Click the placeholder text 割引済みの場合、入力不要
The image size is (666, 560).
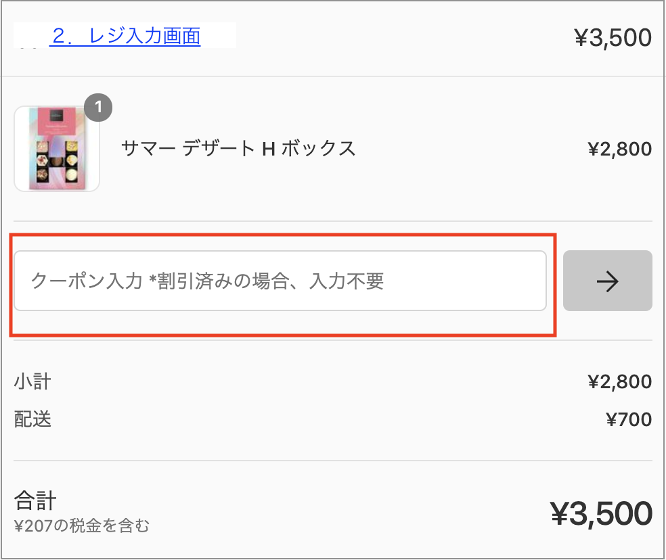pos(271,281)
